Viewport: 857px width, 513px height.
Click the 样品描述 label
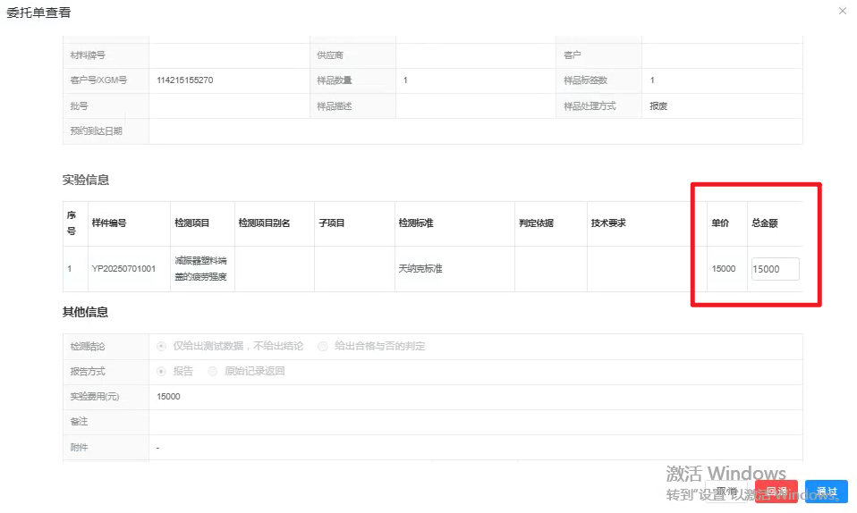pyautogui.click(x=335, y=106)
